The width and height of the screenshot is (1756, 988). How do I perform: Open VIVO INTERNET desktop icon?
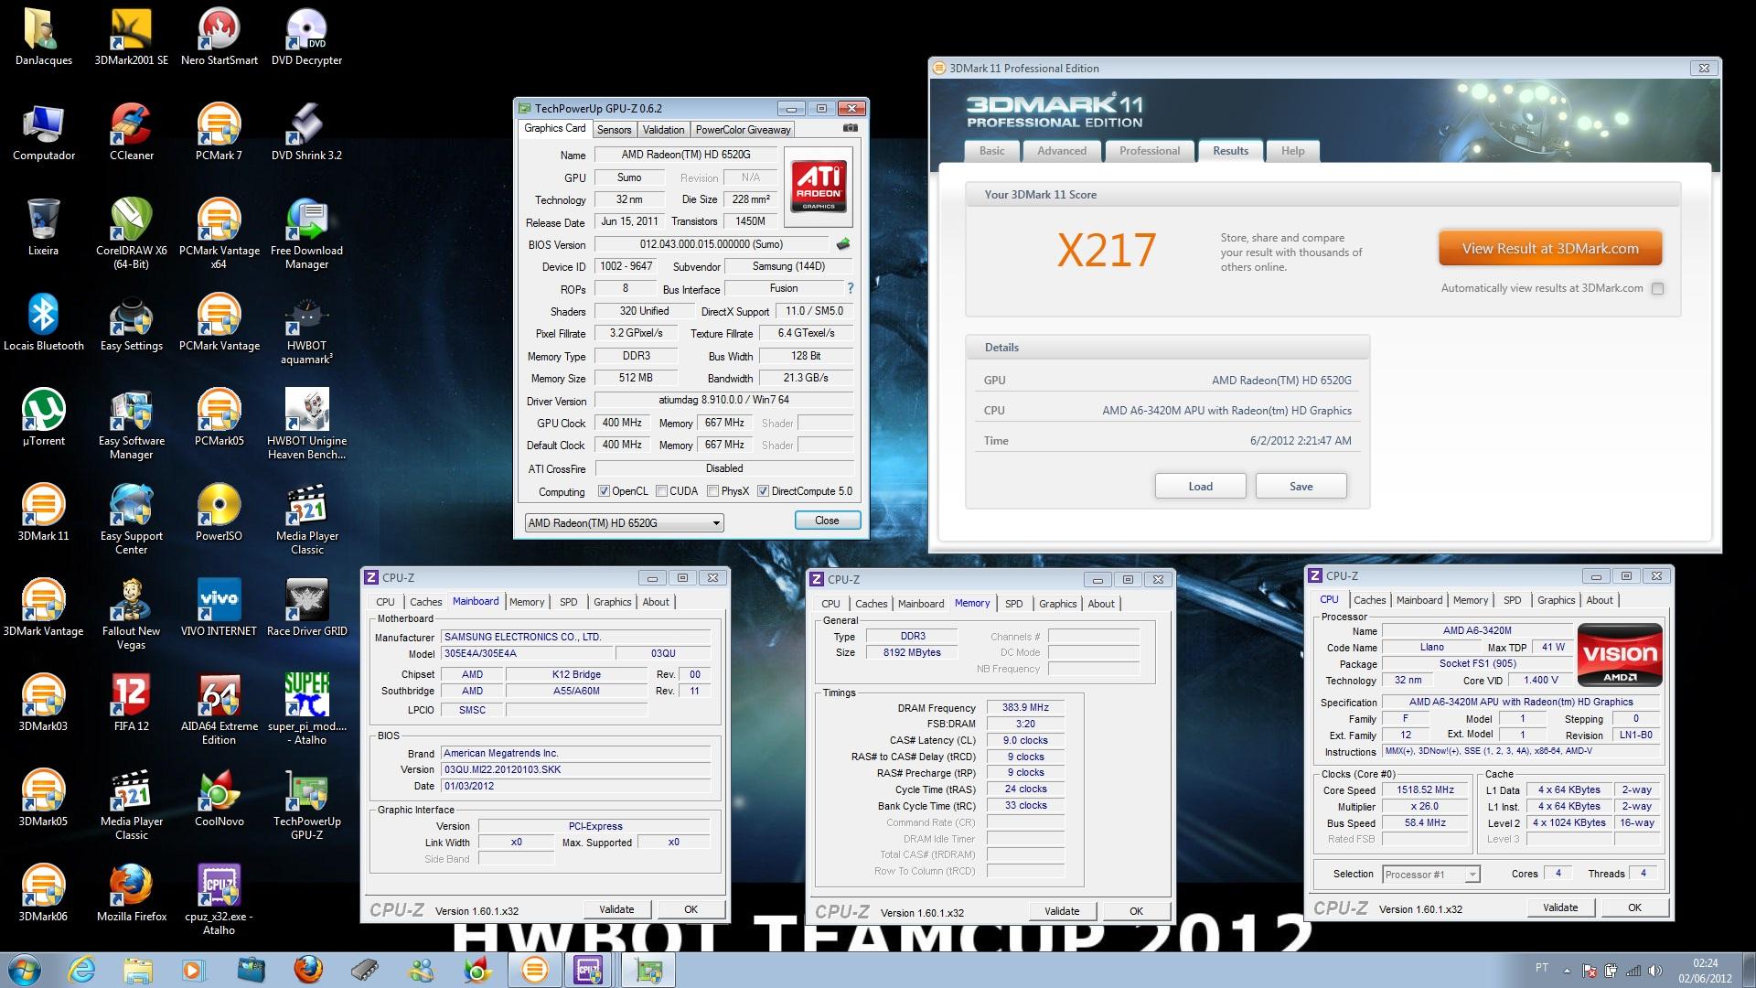tap(219, 607)
